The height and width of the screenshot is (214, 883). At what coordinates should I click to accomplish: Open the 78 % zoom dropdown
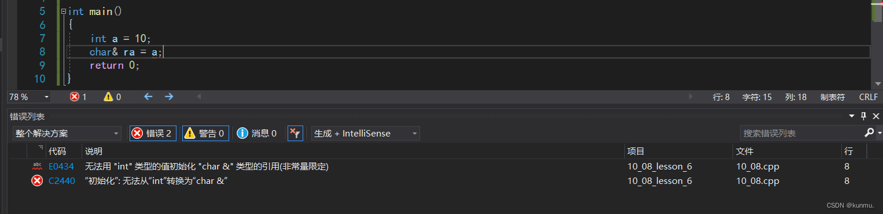tap(28, 97)
